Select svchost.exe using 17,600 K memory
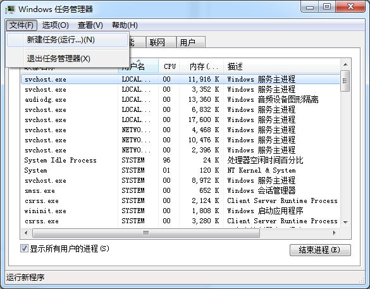Screen dimensions: 370x289 [180, 120]
